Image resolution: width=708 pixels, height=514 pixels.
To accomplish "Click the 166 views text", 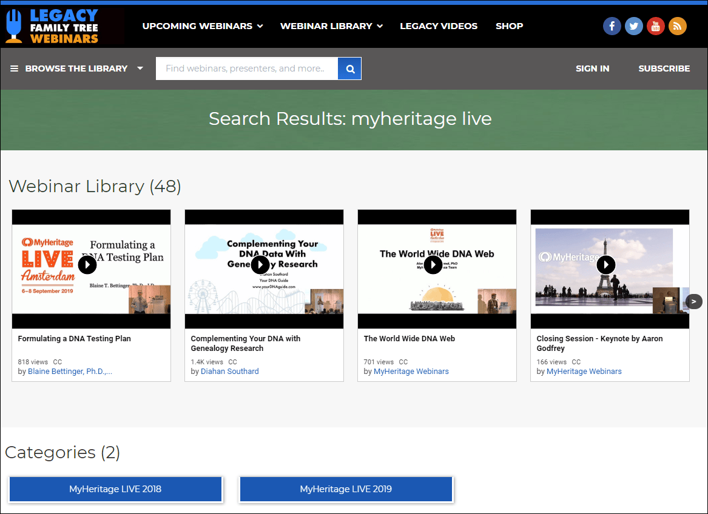I will [551, 362].
